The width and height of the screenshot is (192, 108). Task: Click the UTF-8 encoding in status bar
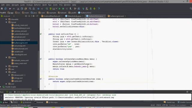pos(165,105)
